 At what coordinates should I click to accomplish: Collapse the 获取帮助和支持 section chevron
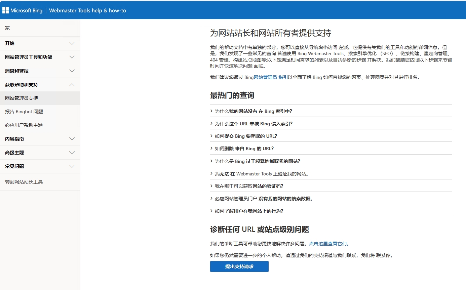pos(72,85)
